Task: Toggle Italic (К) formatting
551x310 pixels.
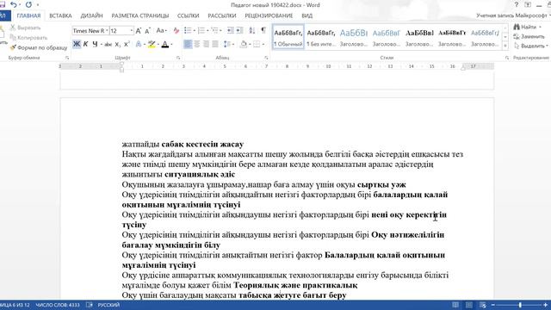Action: (x=86, y=44)
